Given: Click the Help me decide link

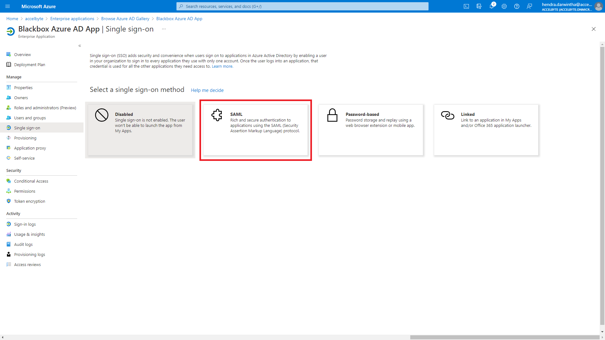Looking at the screenshot, I should point(207,90).
